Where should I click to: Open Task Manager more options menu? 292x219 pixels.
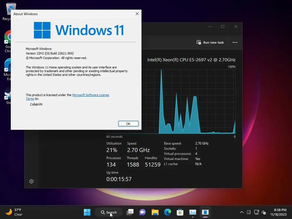click(235, 42)
